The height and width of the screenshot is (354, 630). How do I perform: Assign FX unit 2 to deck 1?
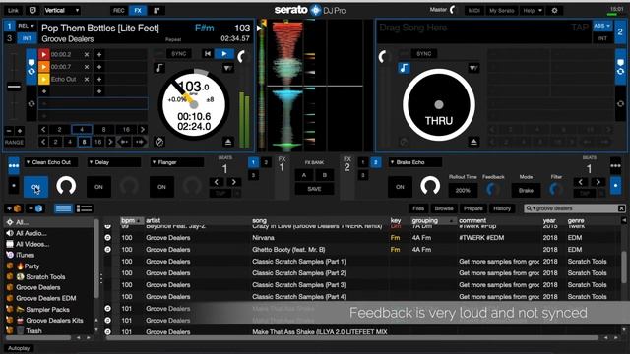pos(363,162)
